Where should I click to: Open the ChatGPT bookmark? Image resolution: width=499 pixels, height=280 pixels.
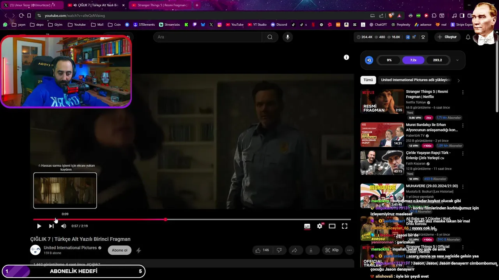(x=378, y=24)
